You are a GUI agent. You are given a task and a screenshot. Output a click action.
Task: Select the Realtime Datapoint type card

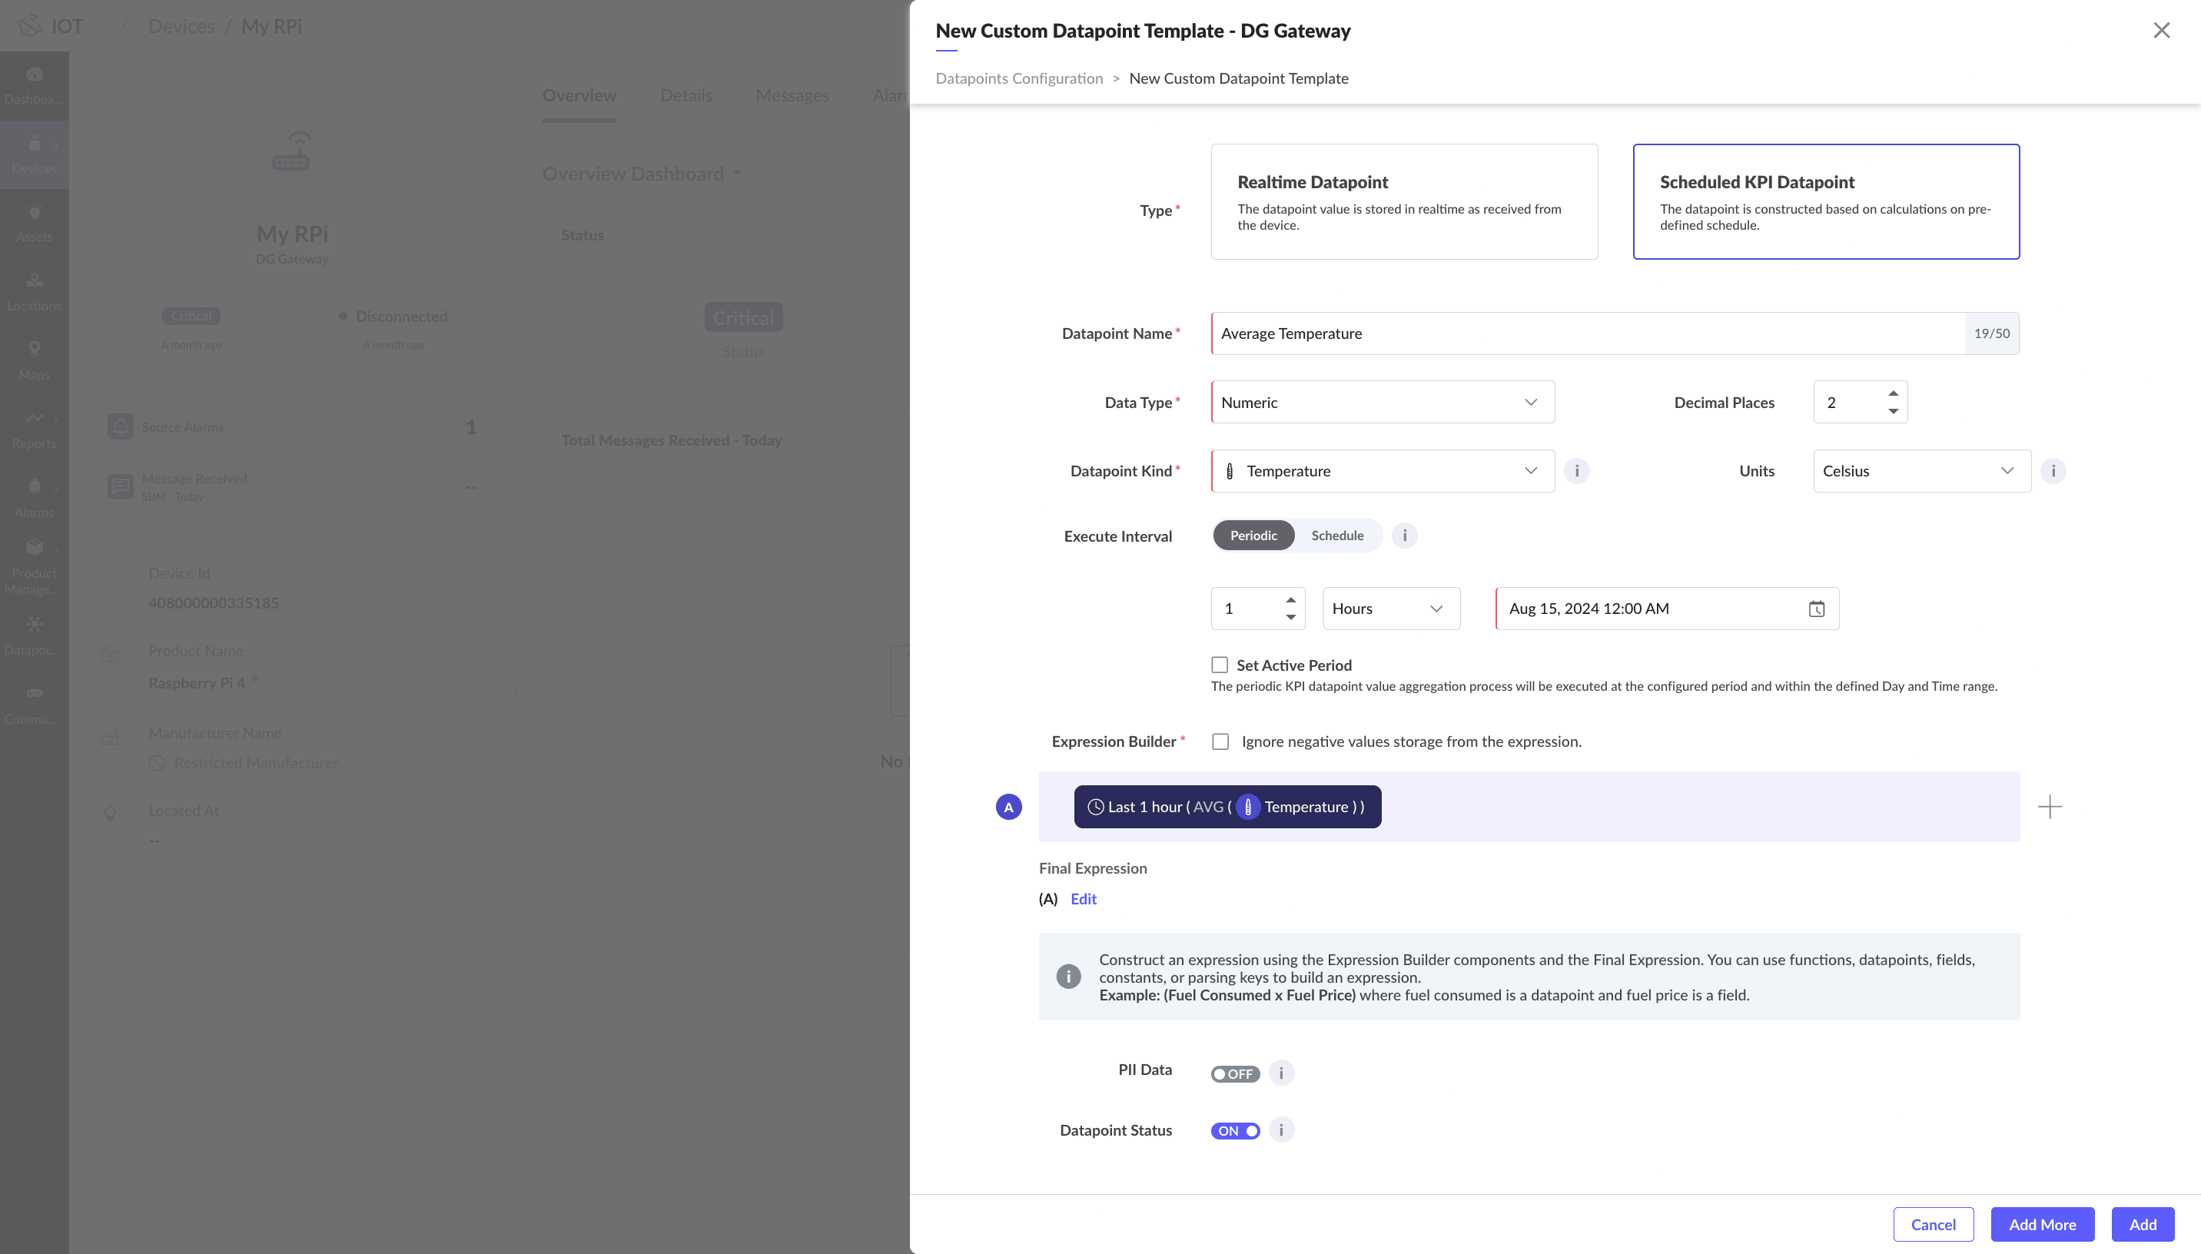[x=1403, y=201]
